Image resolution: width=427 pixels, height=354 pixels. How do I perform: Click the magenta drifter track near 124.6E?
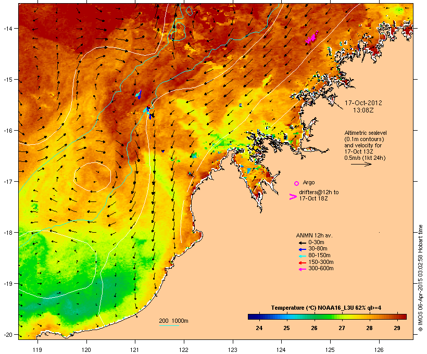[x=312, y=37]
